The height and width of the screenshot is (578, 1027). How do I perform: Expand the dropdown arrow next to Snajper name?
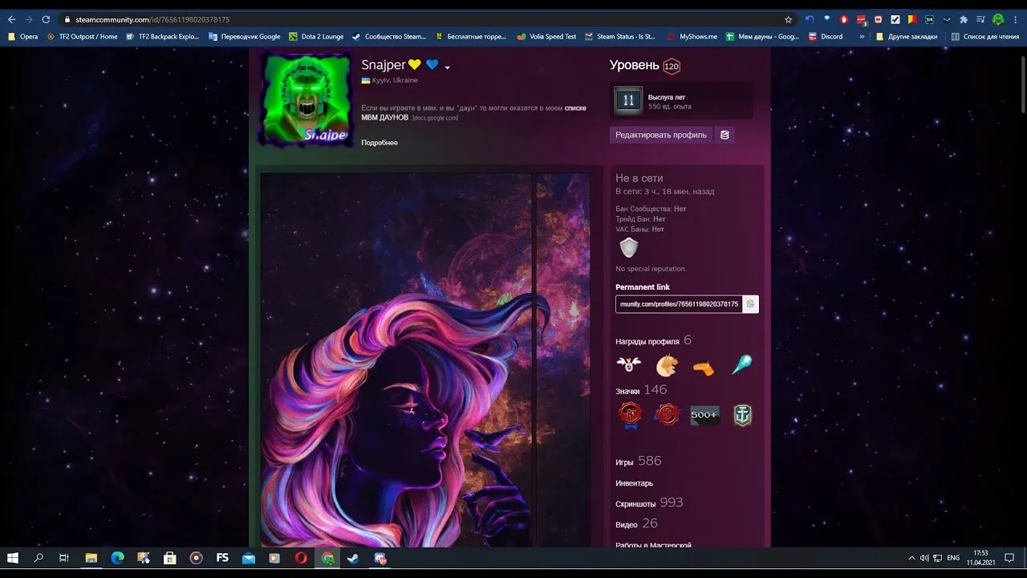pos(448,67)
